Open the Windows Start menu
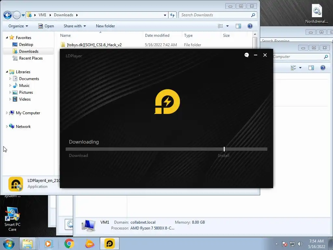Screen dimensions: 333x250 tap(9, 243)
